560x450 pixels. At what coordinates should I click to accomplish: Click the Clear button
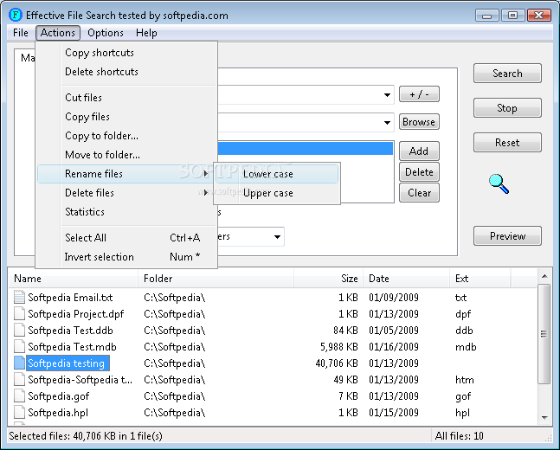click(x=419, y=193)
